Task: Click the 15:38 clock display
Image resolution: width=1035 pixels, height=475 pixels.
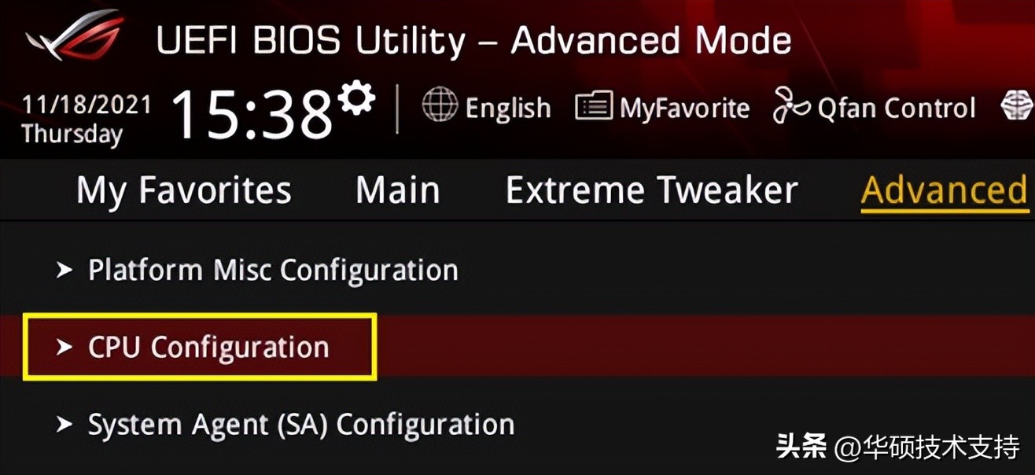Action: (252, 114)
